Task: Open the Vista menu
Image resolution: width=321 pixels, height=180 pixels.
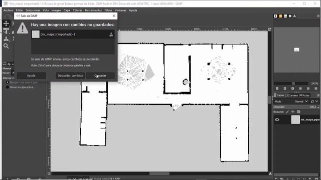Action: 46,10
